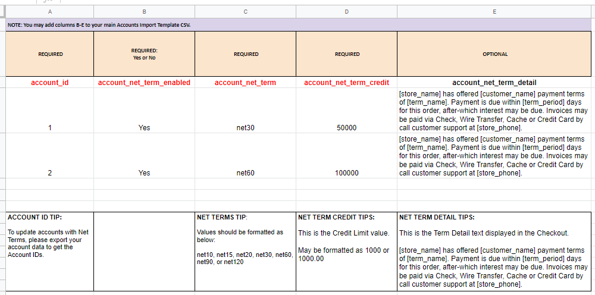Select the 100000 credit cell

[346, 155]
